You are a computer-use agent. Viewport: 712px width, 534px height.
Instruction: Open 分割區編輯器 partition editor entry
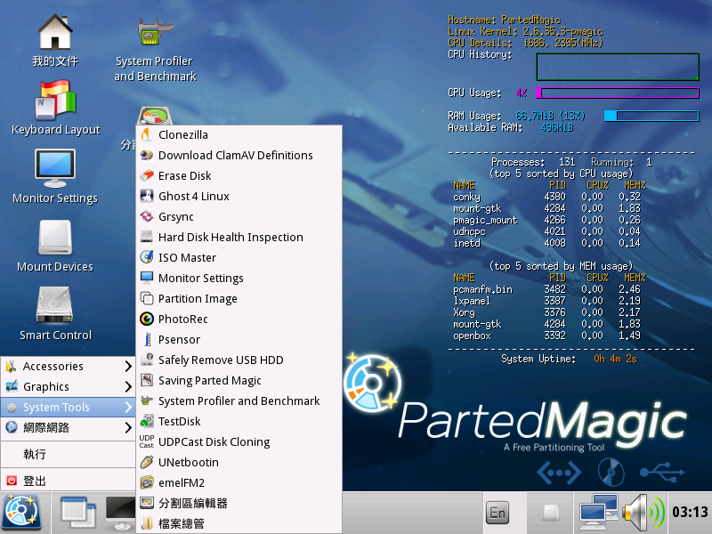[239, 503]
